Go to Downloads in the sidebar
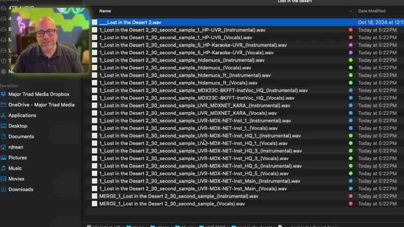Image resolution: width=404 pixels, height=227 pixels. (4, 190)
